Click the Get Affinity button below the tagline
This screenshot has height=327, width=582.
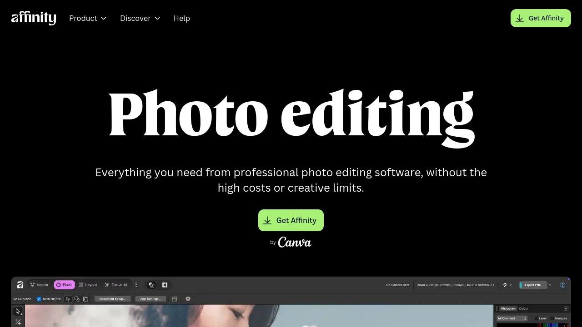tap(291, 220)
